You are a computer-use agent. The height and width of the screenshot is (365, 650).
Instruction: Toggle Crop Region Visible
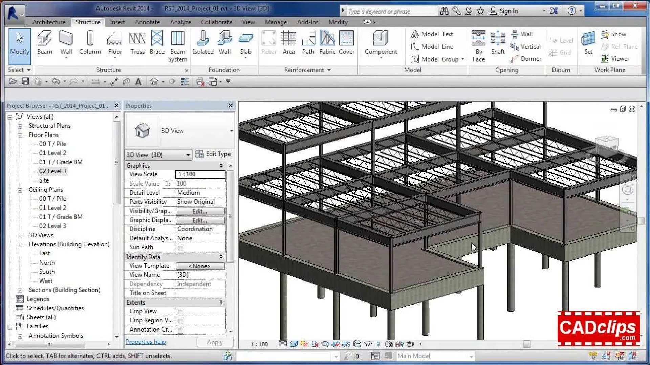[x=180, y=320]
